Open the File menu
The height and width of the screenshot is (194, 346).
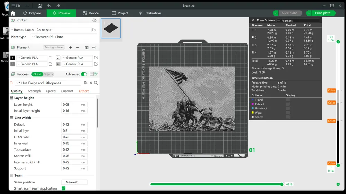click(16, 6)
